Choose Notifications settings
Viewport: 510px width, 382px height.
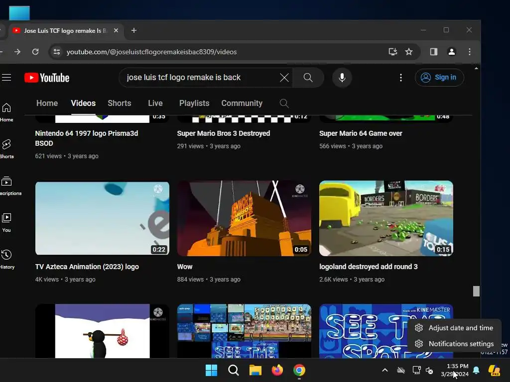coord(454,344)
